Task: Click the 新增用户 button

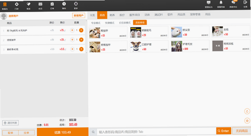Action: 78,16
